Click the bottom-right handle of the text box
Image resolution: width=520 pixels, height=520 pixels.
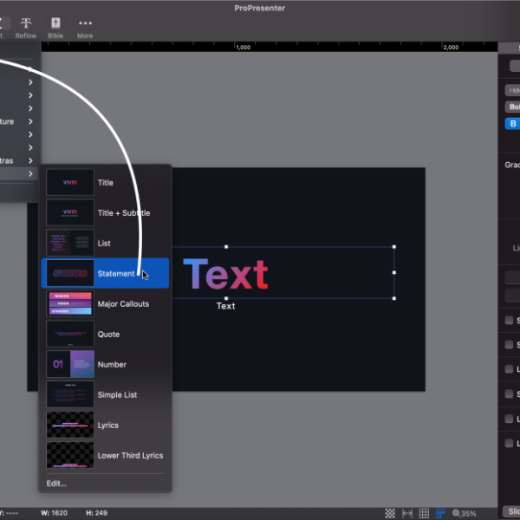pyautogui.click(x=394, y=298)
